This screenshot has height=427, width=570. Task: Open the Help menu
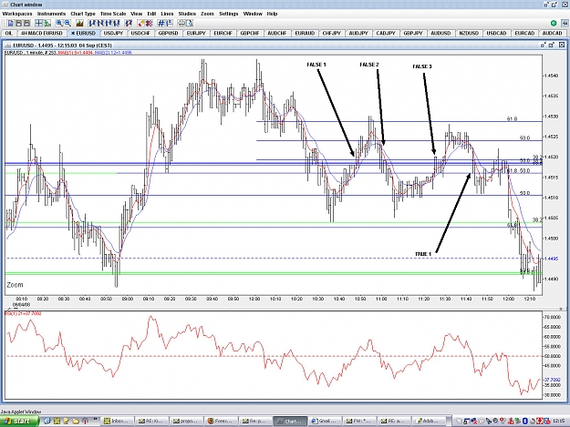click(272, 14)
